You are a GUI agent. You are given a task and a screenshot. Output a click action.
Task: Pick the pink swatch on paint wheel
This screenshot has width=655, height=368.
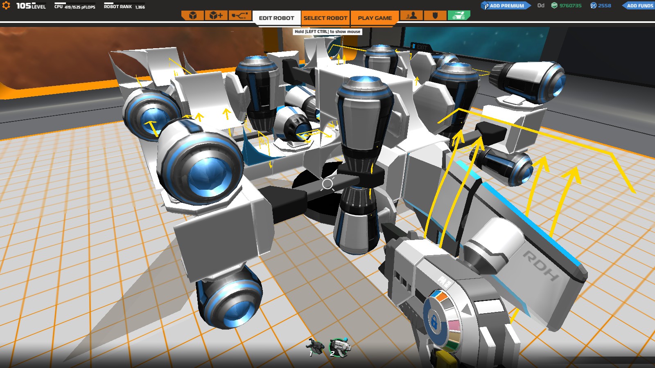pos(454,326)
